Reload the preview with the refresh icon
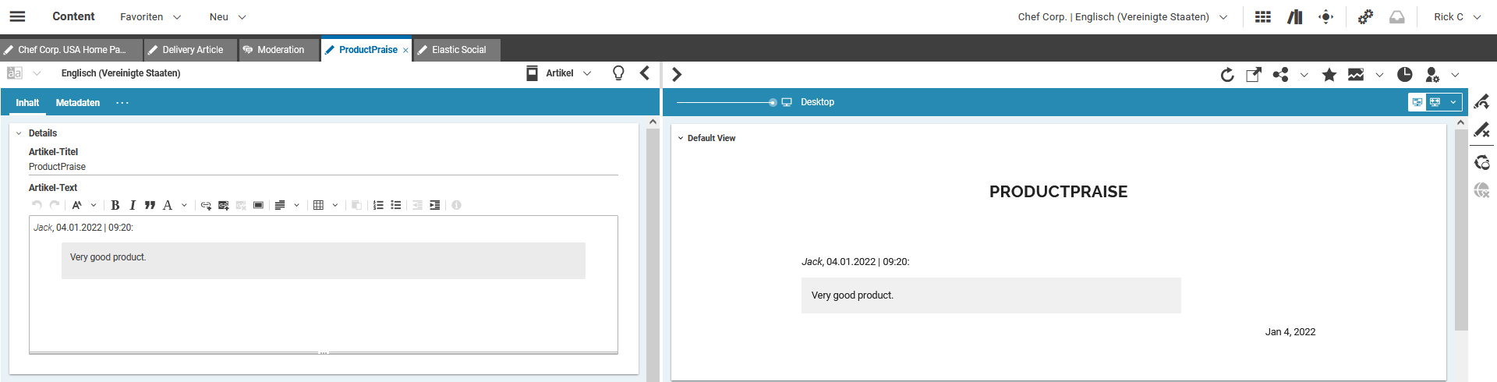This screenshot has height=382, width=1497. pos(1227,75)
